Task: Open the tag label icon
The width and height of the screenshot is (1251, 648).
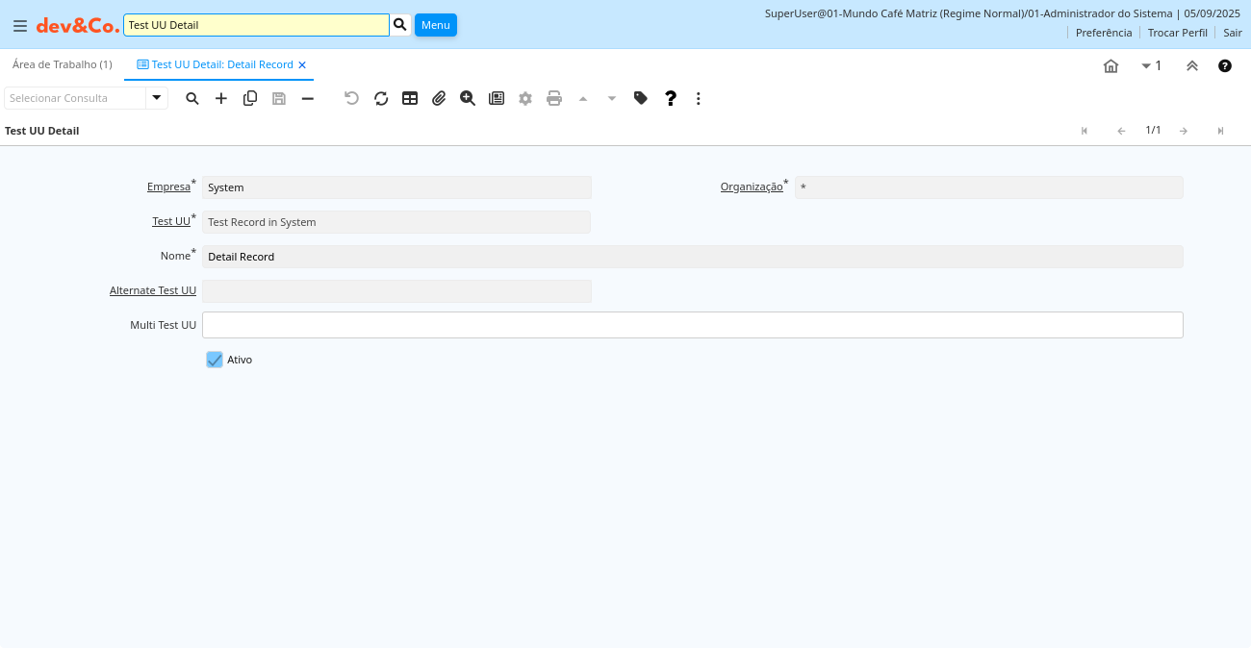Action: [641, 98]
